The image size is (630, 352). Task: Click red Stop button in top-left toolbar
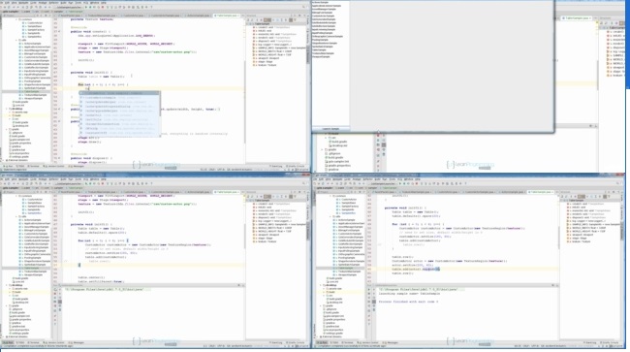(103, 7)
